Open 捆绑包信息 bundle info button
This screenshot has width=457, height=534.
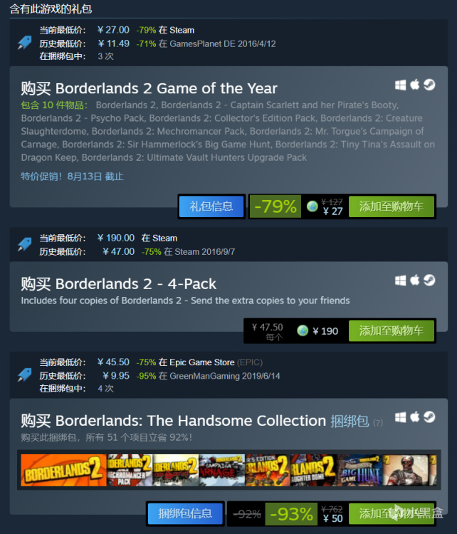tap(185, 513)
